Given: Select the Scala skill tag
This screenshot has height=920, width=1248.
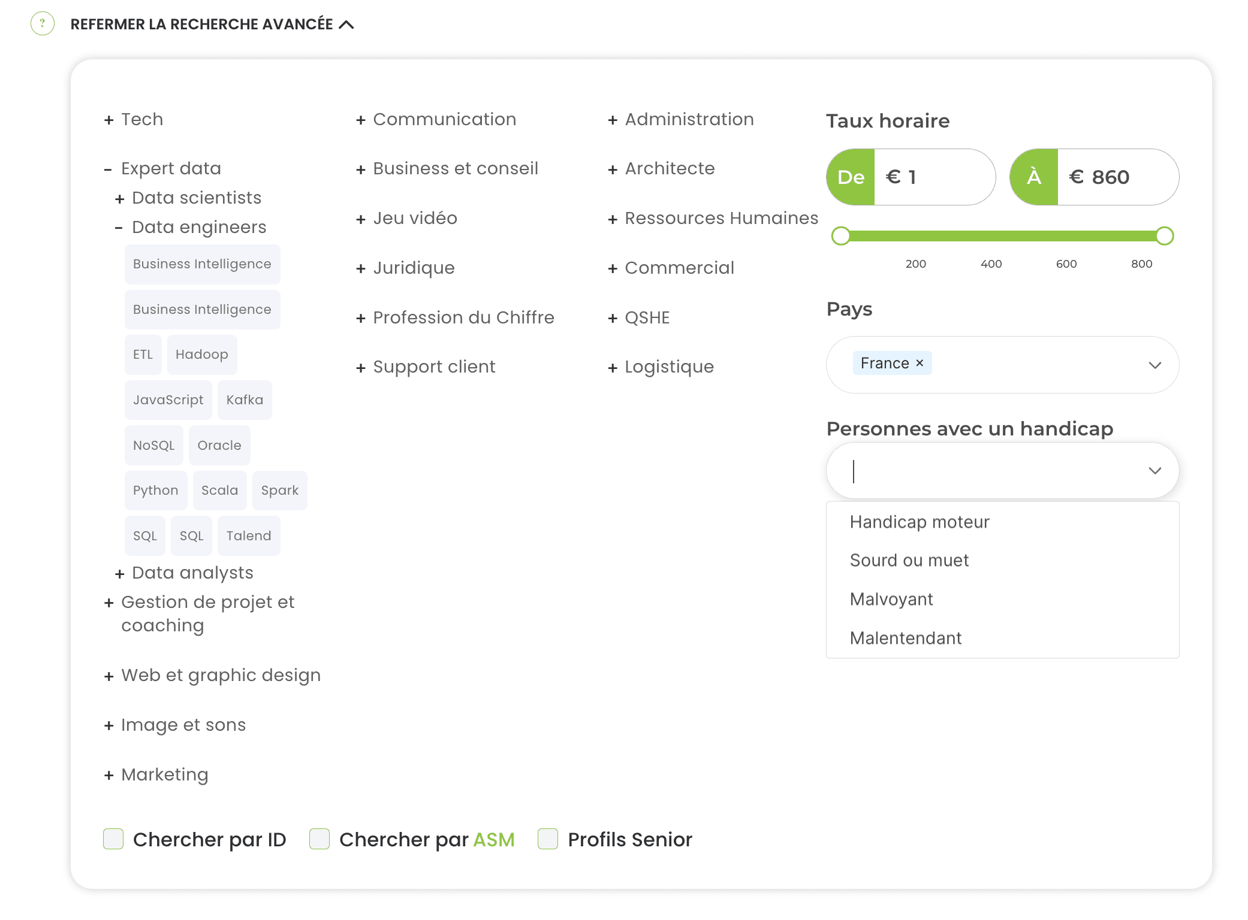Looking at the screenshot, I should click(219, 491).
